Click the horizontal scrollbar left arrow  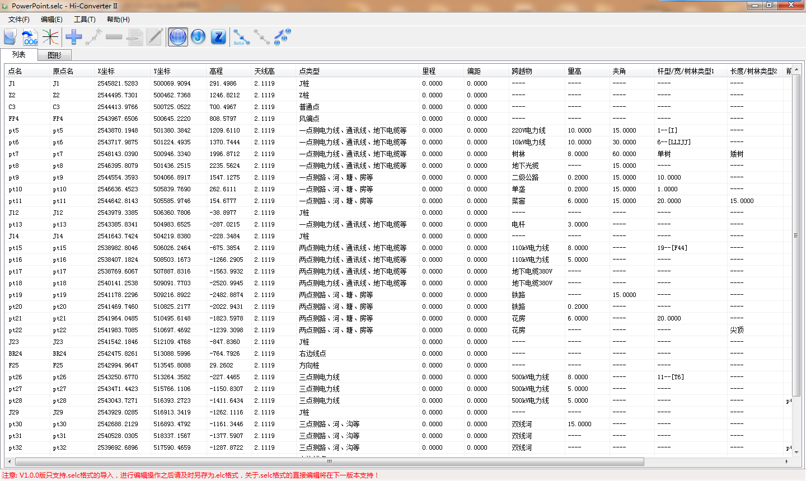pos(10,462)
